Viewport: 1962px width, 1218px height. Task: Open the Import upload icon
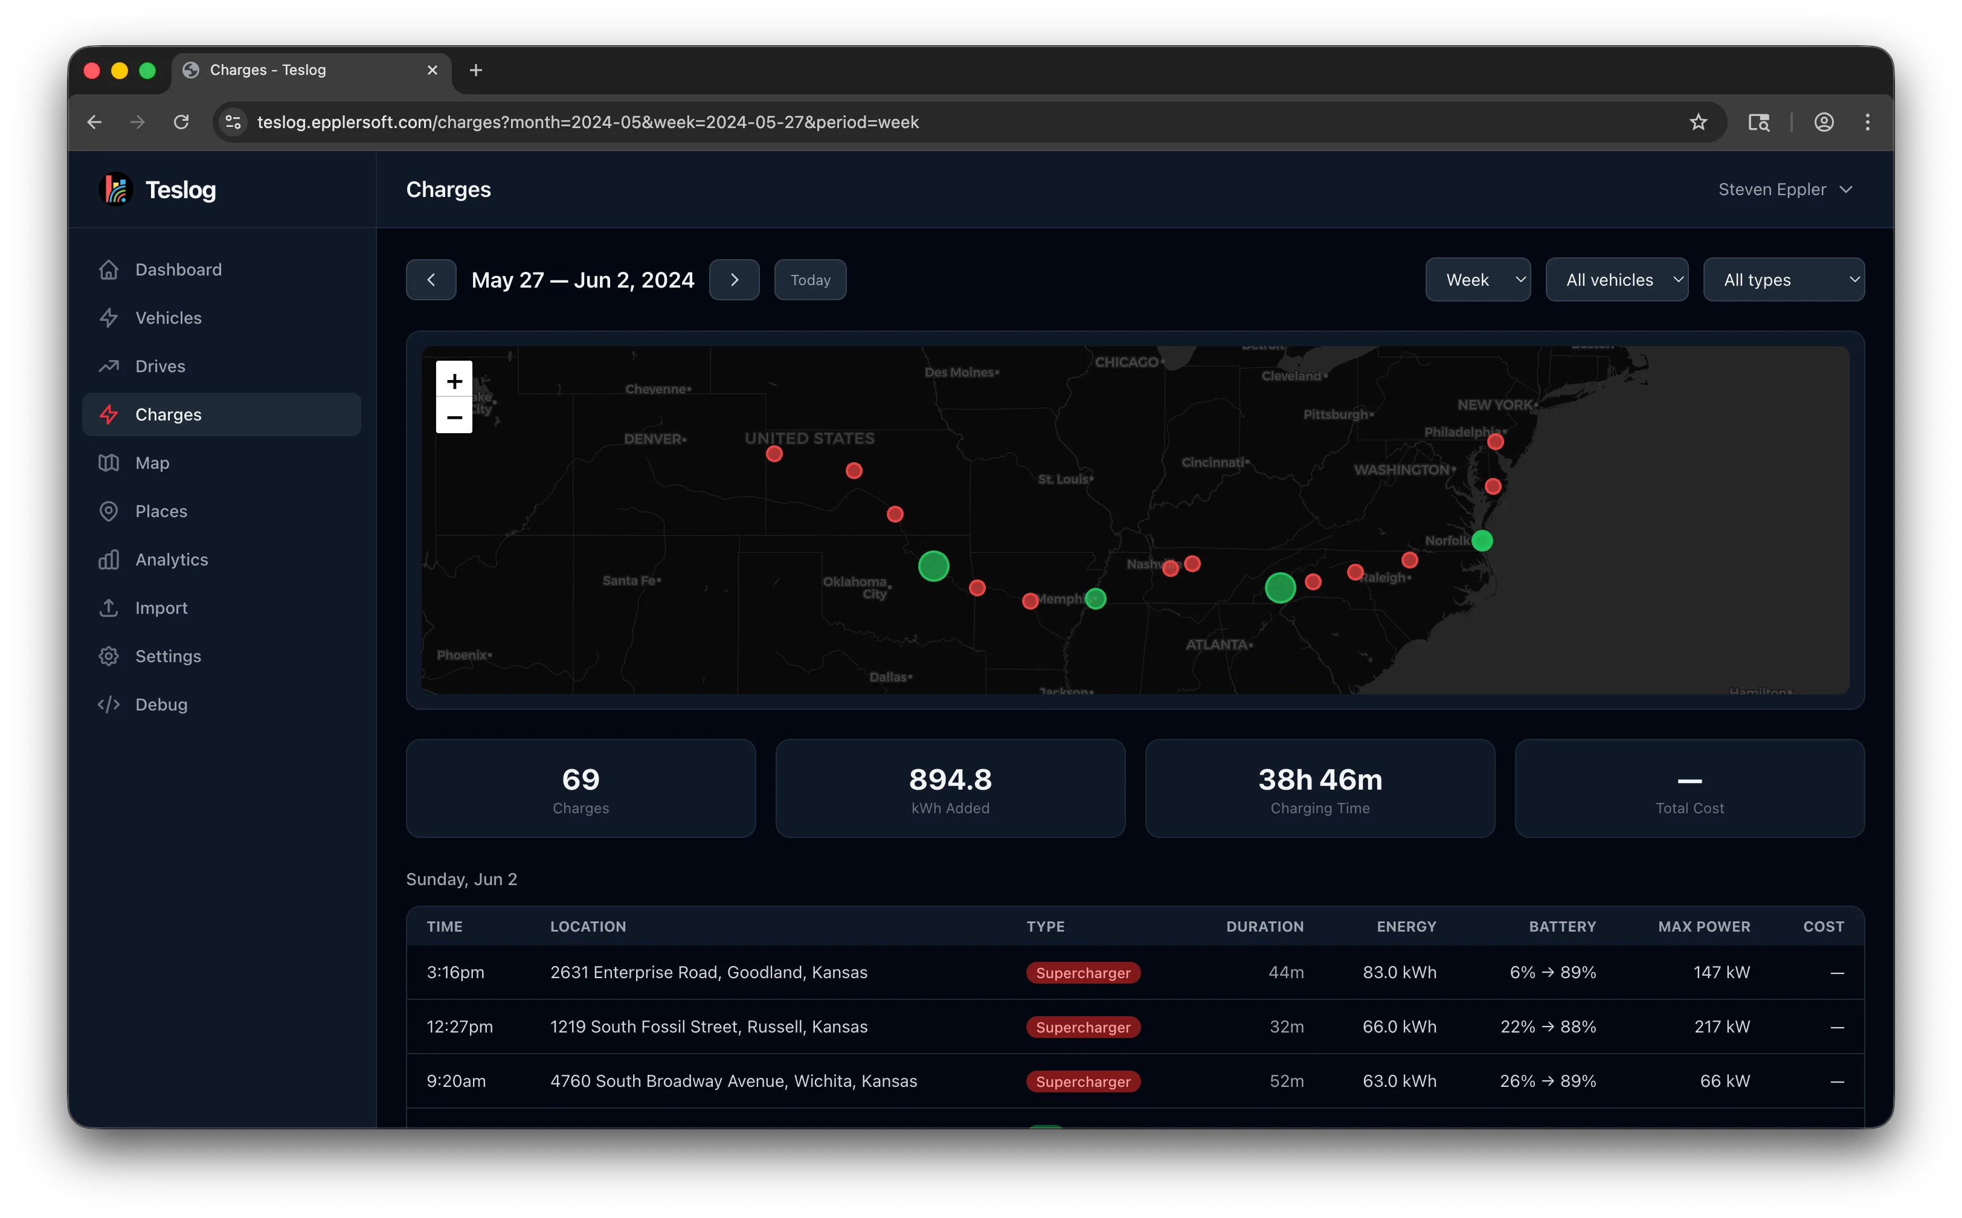click(x=109, y=607)
